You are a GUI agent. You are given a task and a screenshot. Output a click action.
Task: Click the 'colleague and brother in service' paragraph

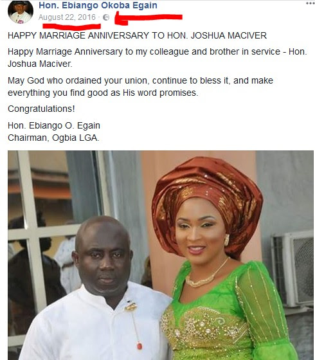coord(157,57)
